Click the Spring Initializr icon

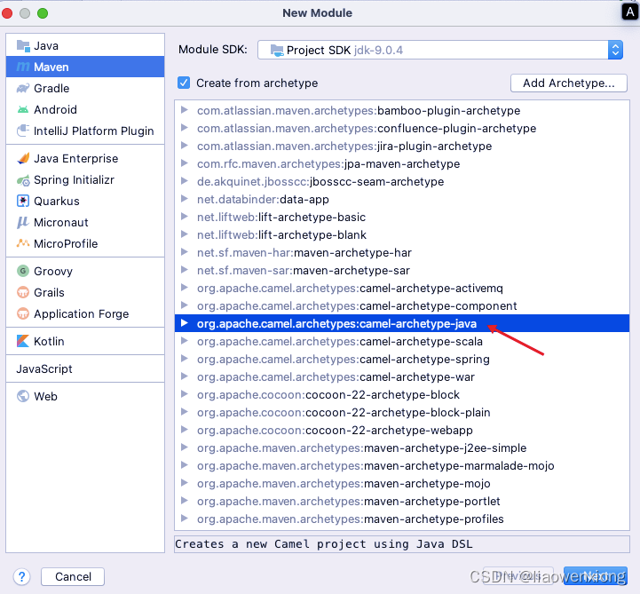[23, 179]
